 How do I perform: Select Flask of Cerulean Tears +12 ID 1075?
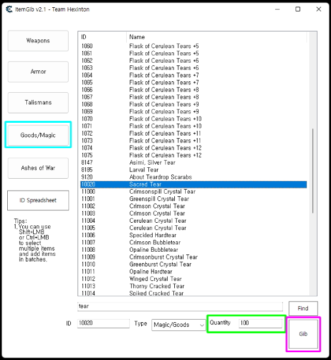click(x=193, y=155)
